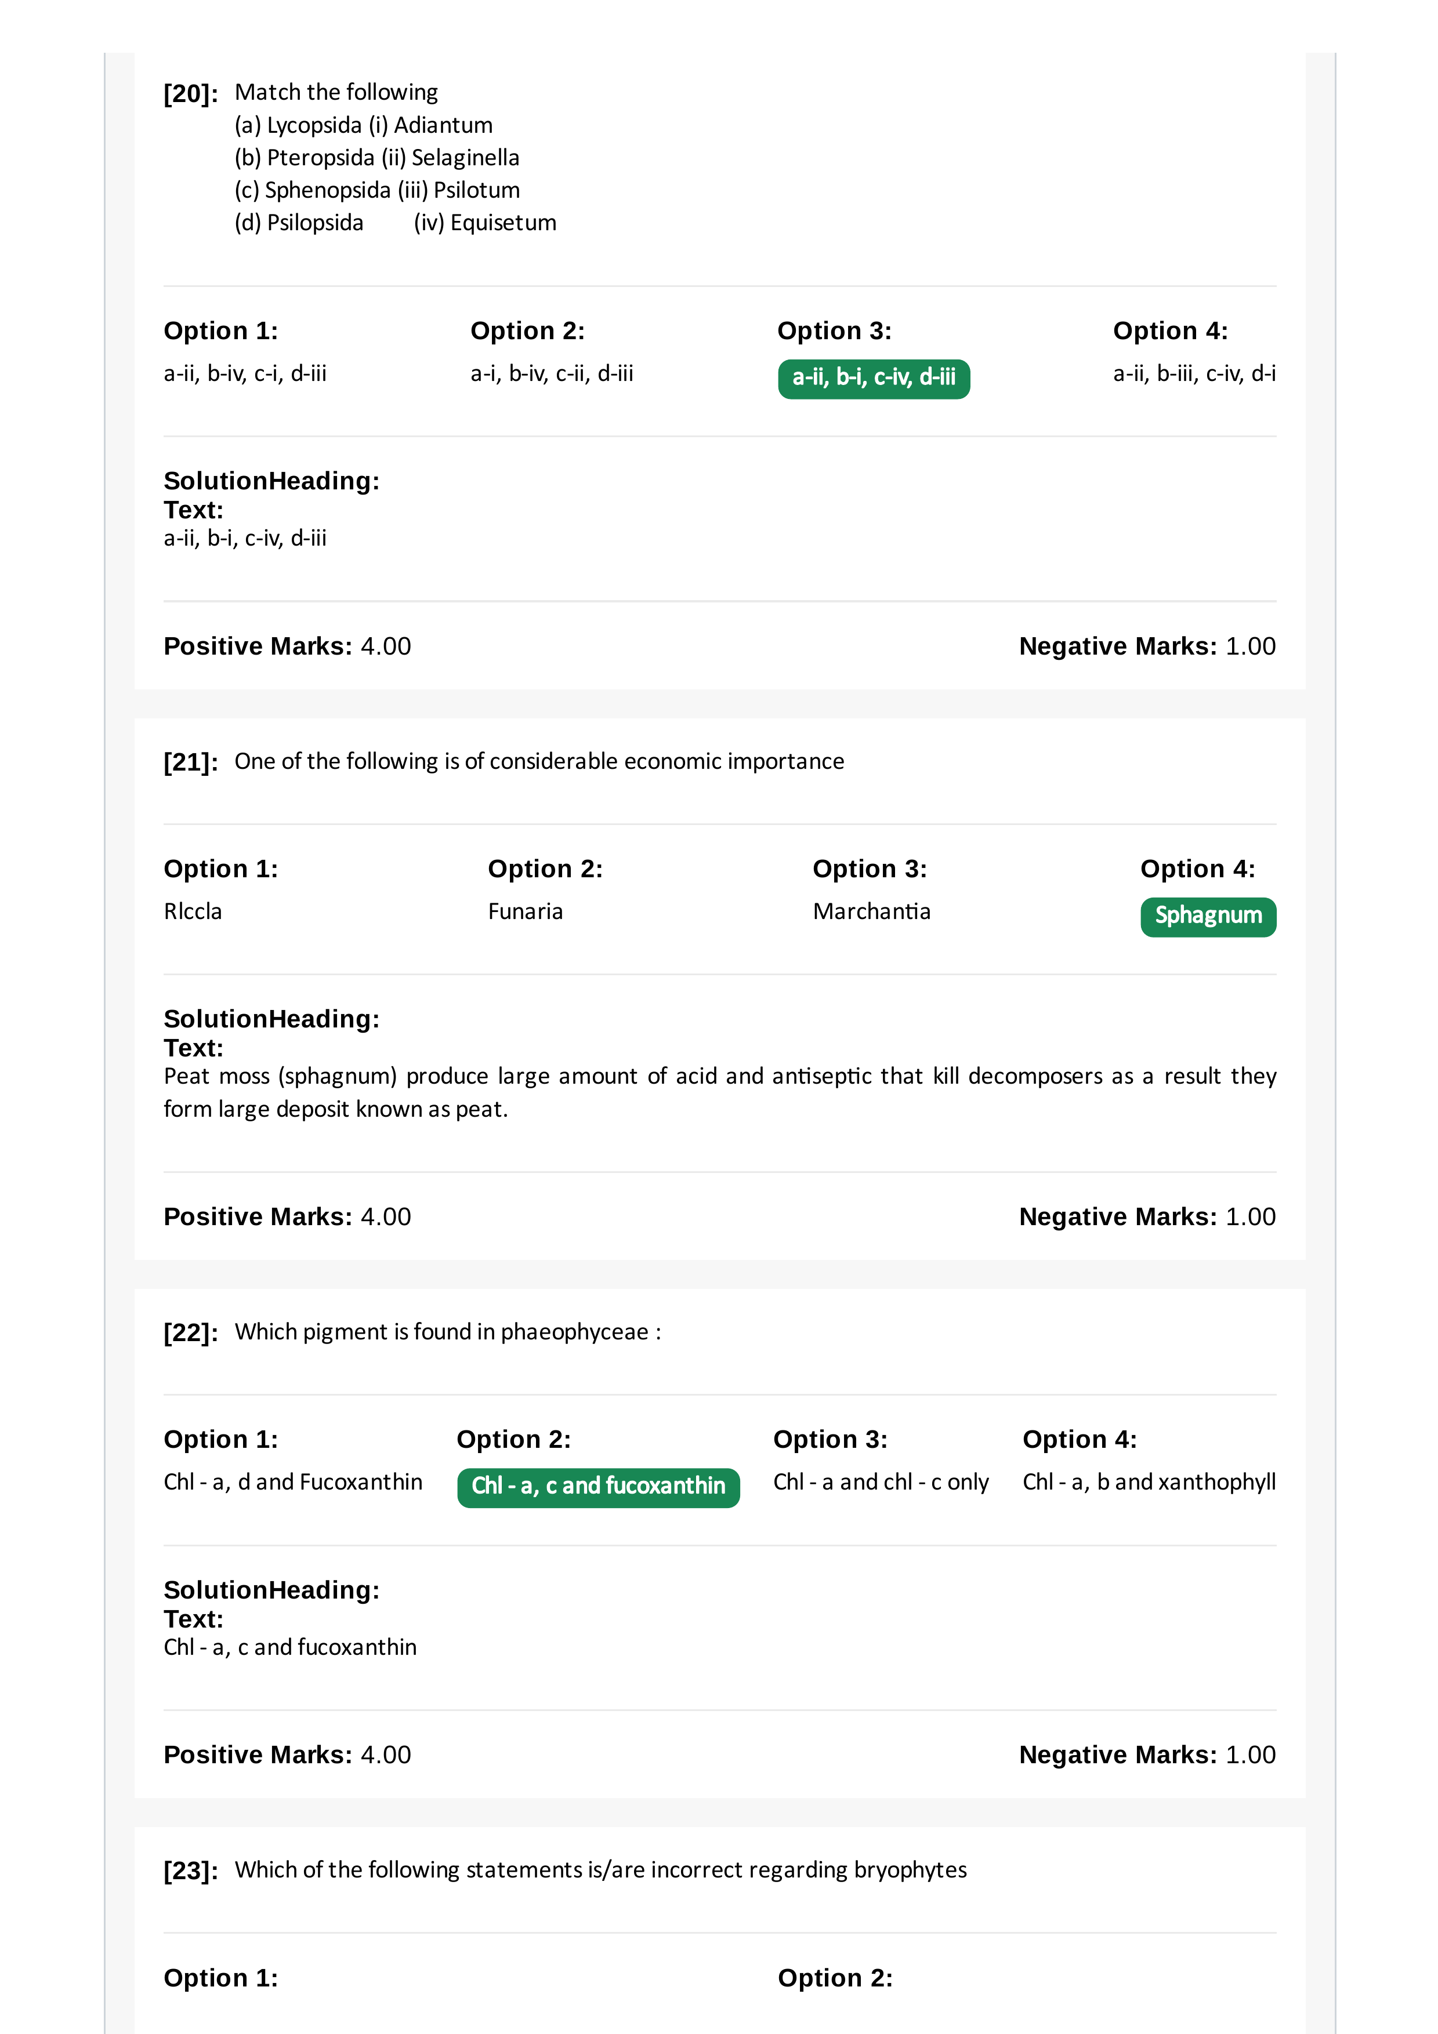Select Chl - a, c and fucoxanthin answer

598,1487
